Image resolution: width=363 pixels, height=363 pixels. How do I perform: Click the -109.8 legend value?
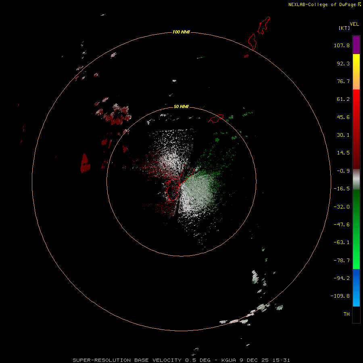340,296
